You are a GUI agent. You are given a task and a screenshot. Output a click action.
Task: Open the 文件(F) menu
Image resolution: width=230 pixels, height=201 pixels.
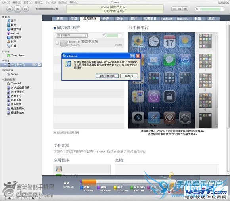click(x=6, y=2)
